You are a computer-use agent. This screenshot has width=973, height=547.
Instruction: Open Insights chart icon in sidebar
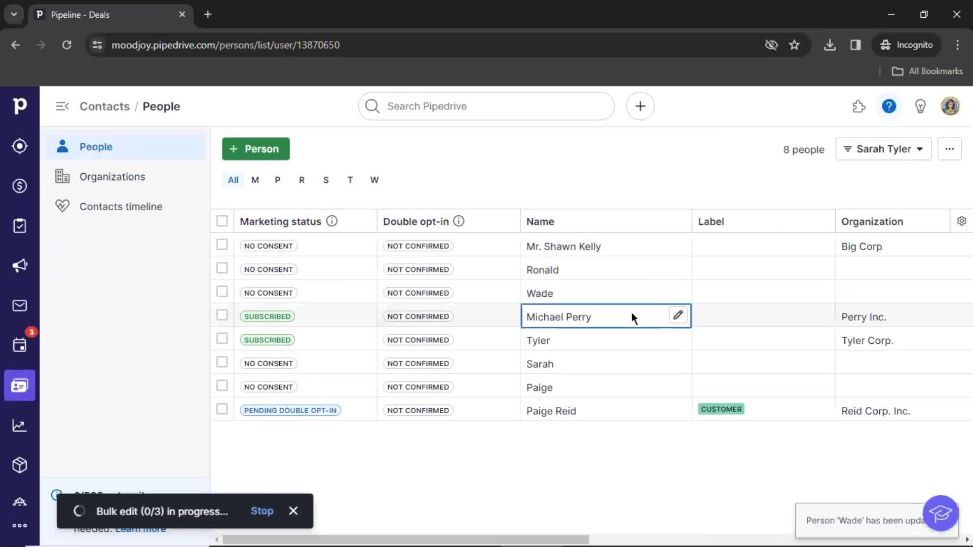[19, 425]
